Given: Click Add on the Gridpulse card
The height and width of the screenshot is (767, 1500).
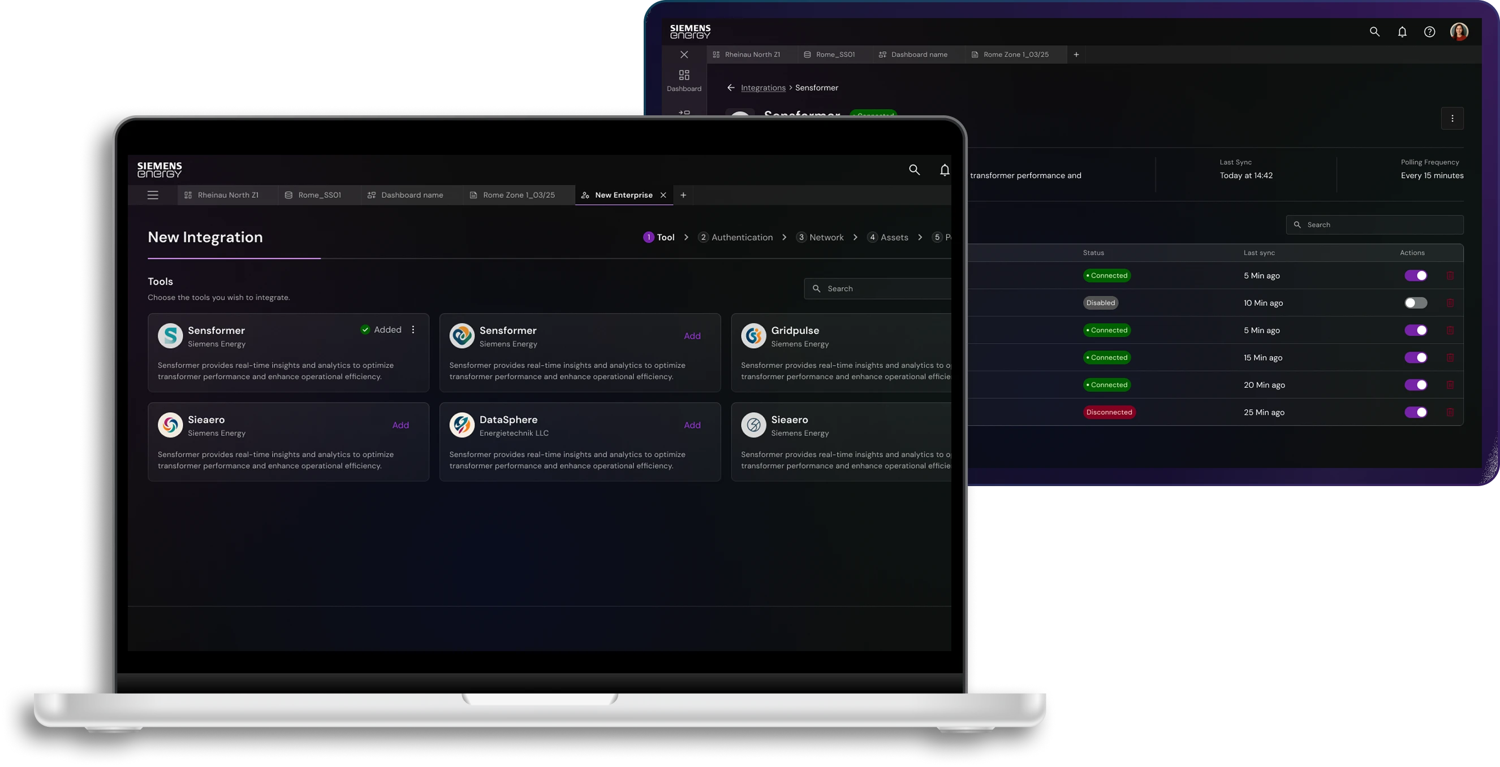Looking at the screenshot, I should click(943, 336).
